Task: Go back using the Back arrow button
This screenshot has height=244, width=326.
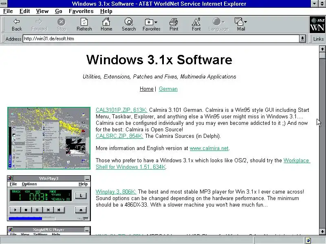Action: 17,24
